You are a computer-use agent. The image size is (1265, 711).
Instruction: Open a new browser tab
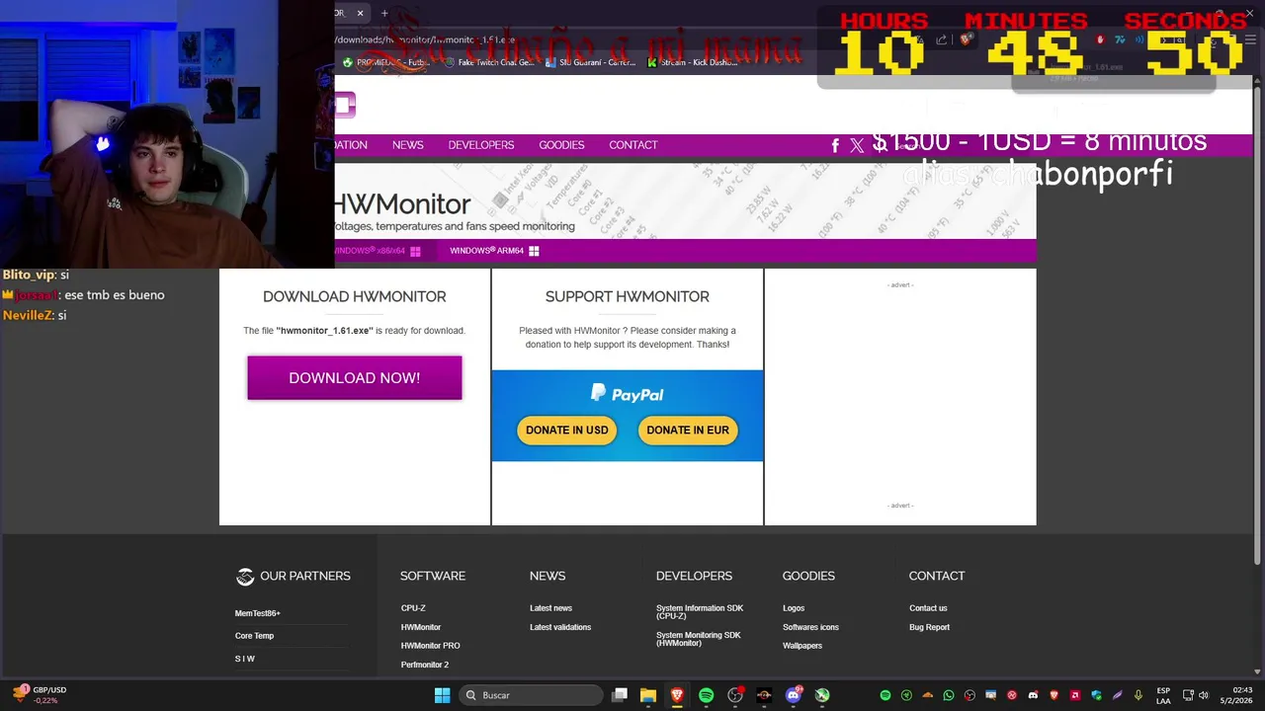[x=384, y=13]
